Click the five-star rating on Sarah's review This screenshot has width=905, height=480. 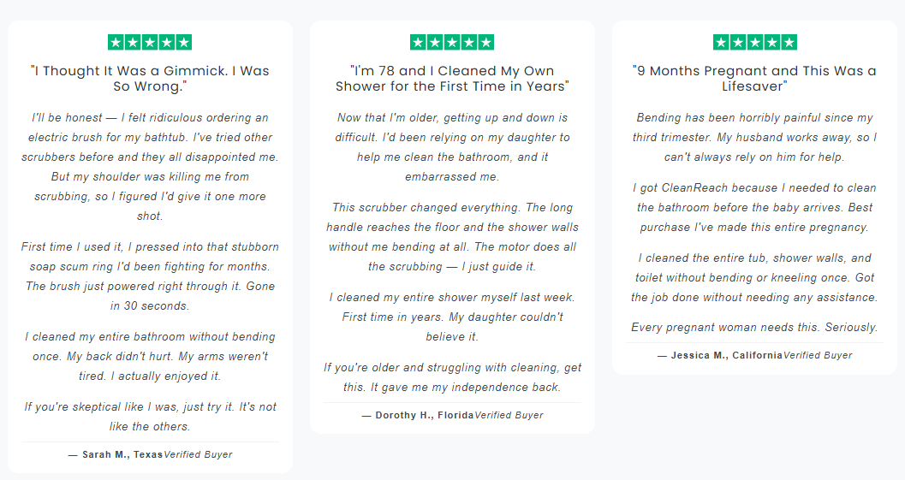coord(150,42)
